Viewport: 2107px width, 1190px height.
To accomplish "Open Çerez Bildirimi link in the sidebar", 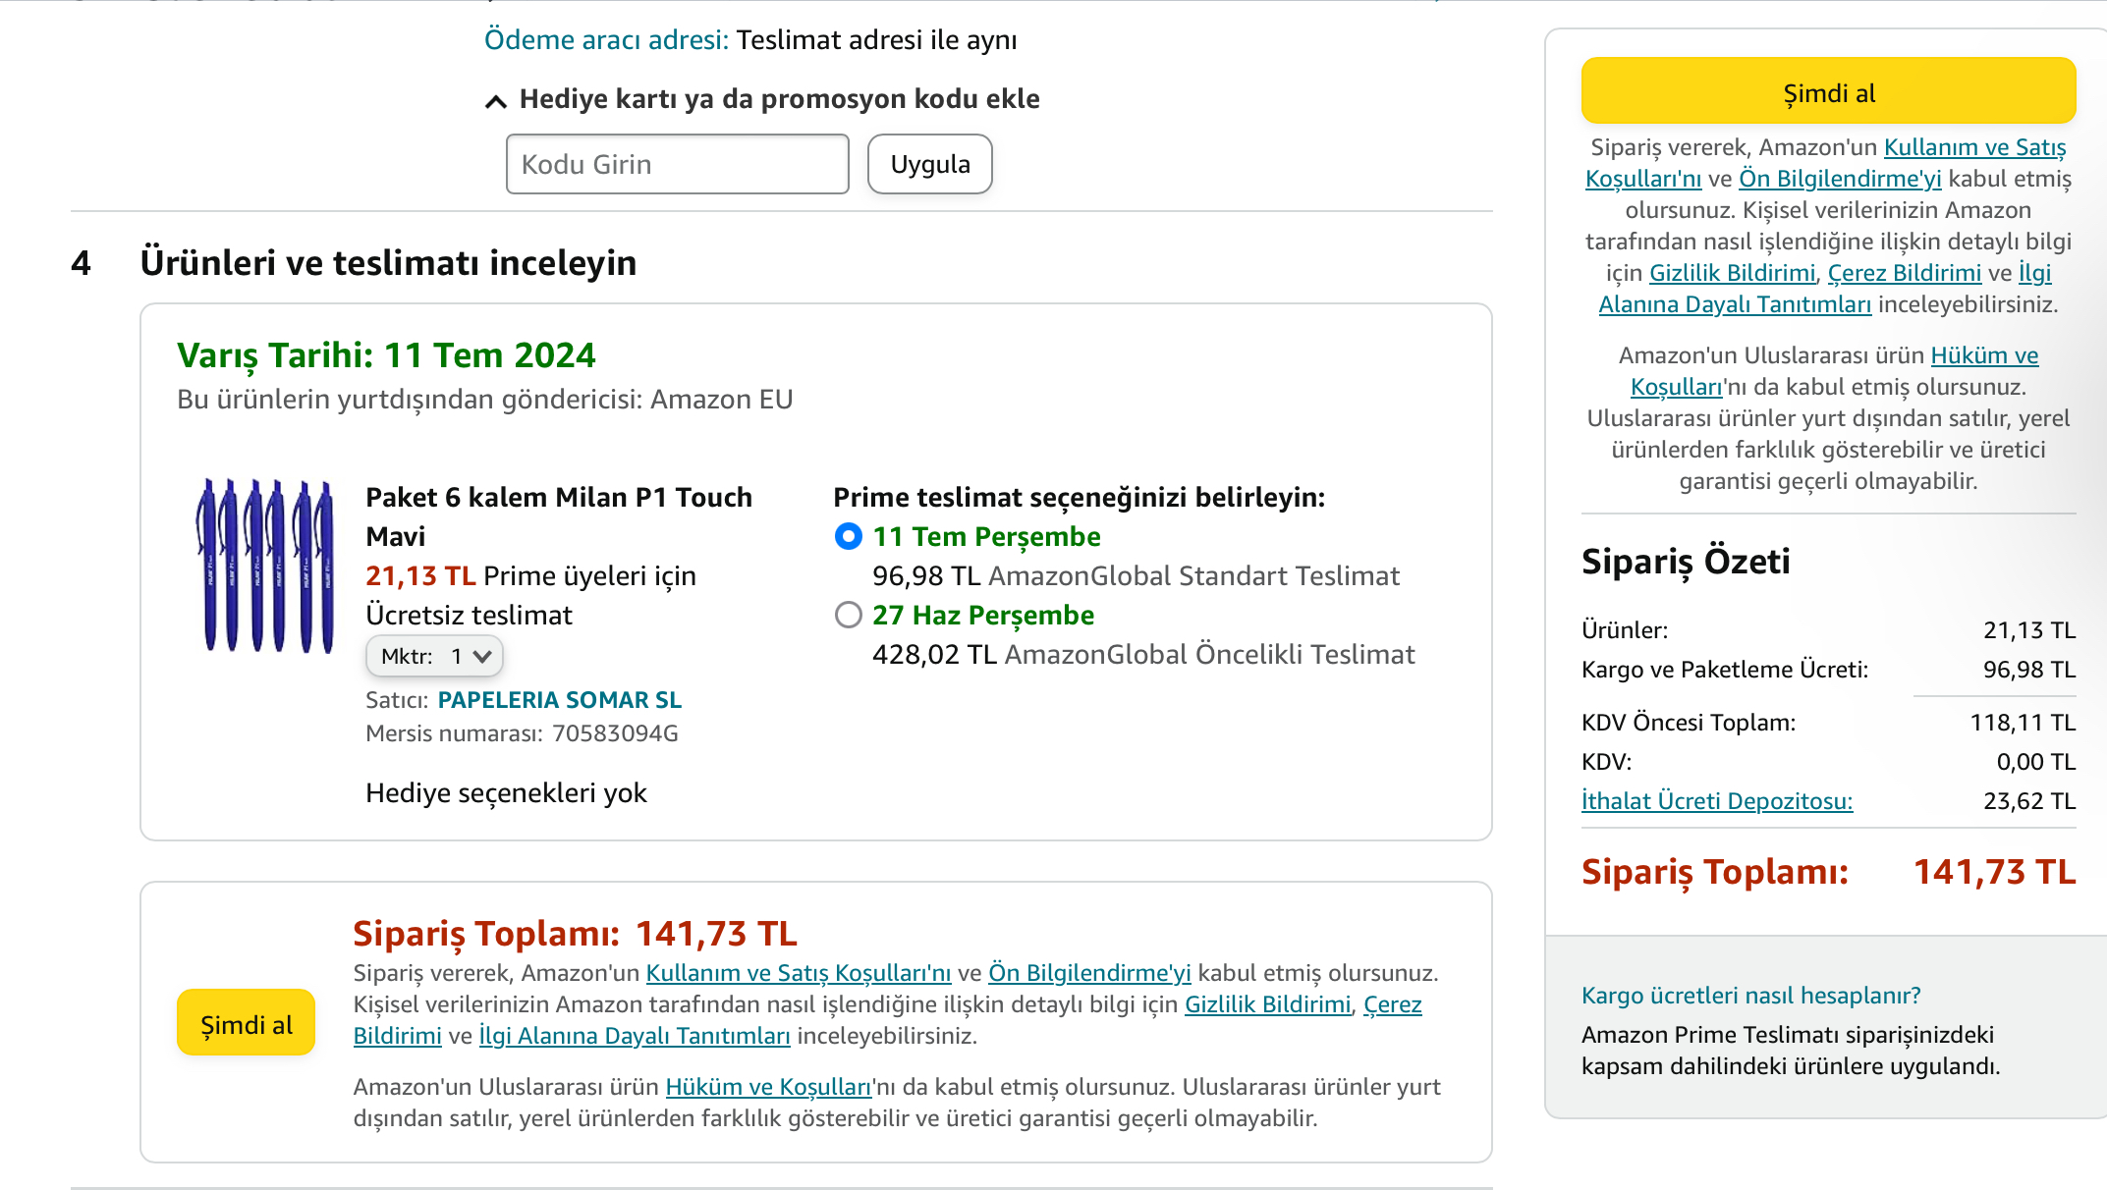I will click(1904, 273).
